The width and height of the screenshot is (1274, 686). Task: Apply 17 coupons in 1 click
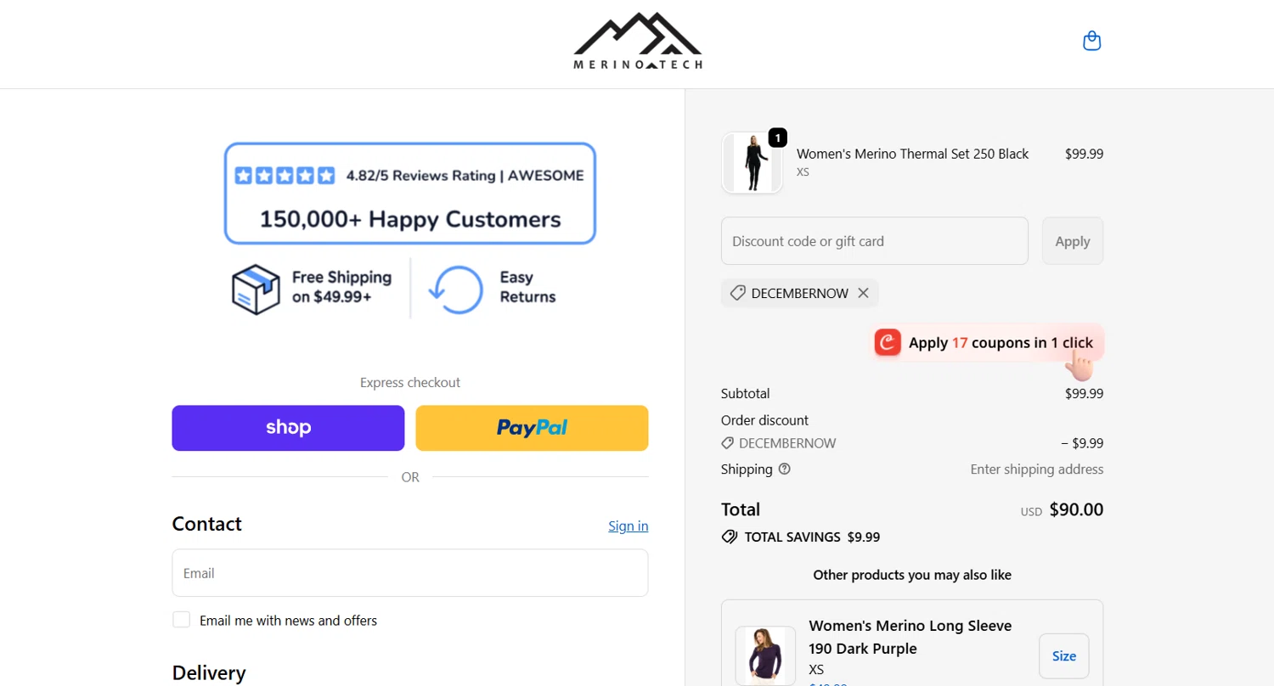point(989,343)
